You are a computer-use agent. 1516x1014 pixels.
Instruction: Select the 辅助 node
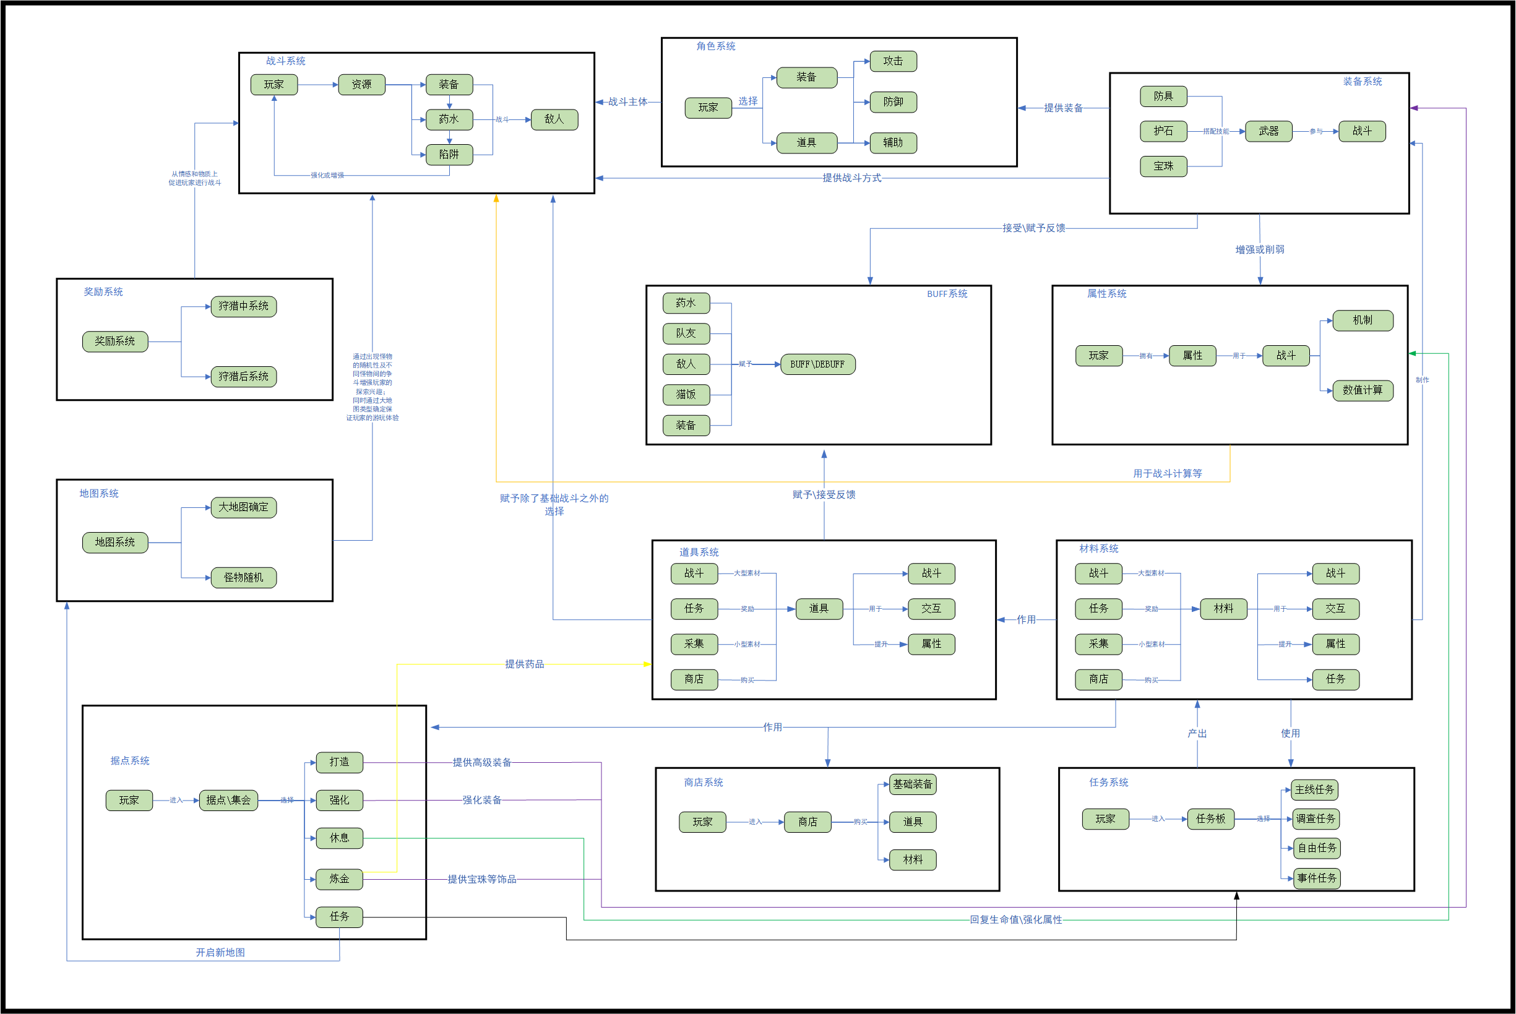[892, 143]
